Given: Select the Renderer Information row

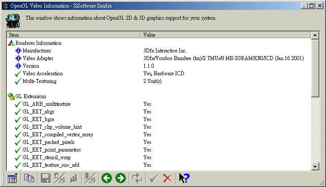Looking at the screenshot, I should [x=39, y=43].
